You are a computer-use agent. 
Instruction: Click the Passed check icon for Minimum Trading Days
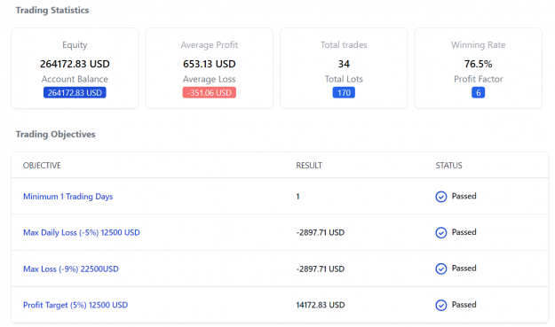point(440,197)
